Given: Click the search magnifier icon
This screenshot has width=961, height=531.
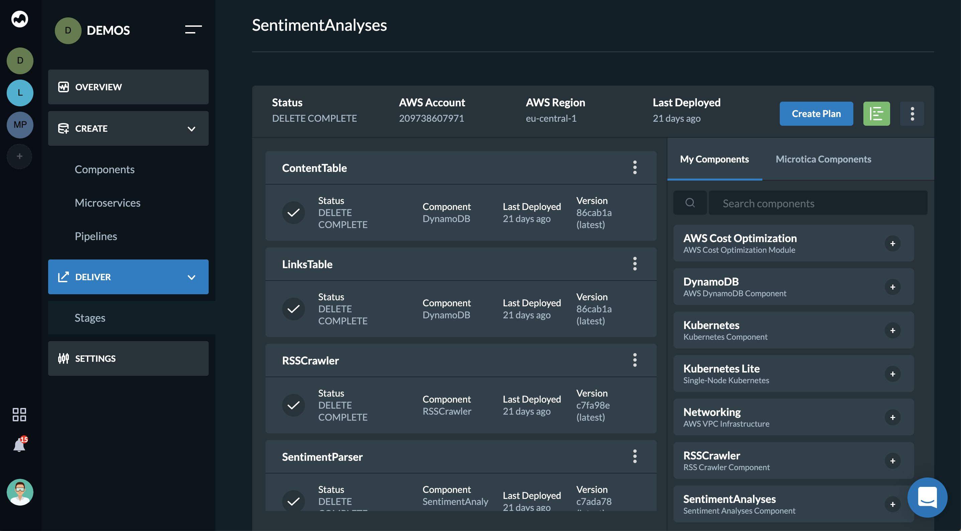Looking at the screenshot, I should 690,203.
